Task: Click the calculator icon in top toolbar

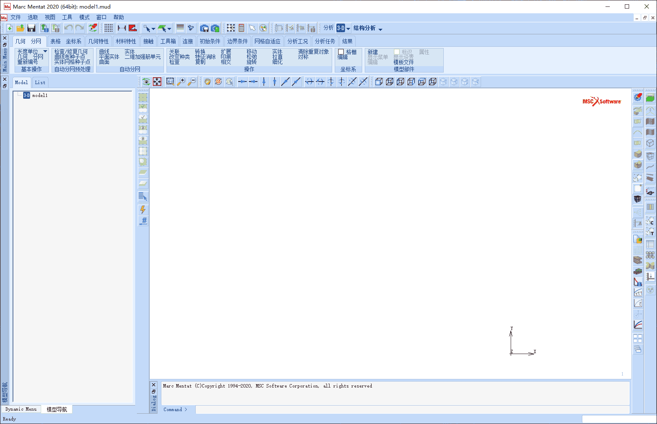Action: (x=242, y=28)
